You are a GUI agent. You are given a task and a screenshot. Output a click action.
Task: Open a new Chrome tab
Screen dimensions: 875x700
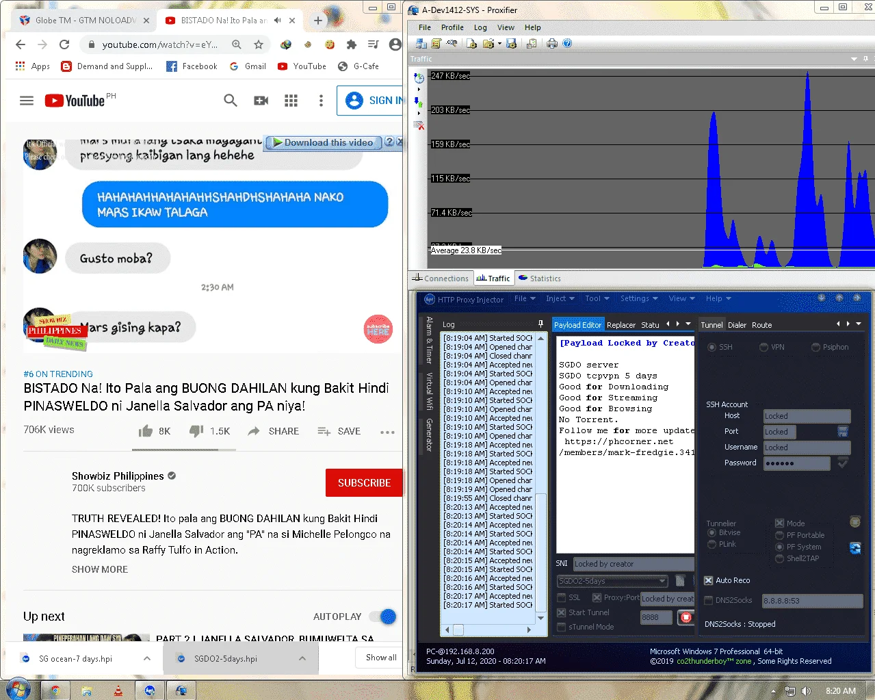(318, 21)
